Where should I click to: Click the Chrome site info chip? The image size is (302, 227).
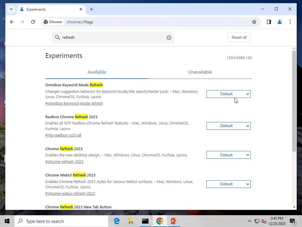click(x=53, y=22)
